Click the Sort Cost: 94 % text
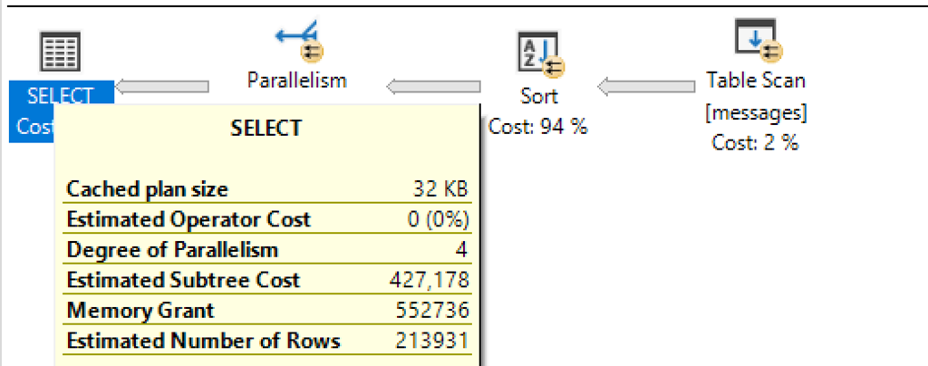The image size is (928, 366). (x=538, y=126)
